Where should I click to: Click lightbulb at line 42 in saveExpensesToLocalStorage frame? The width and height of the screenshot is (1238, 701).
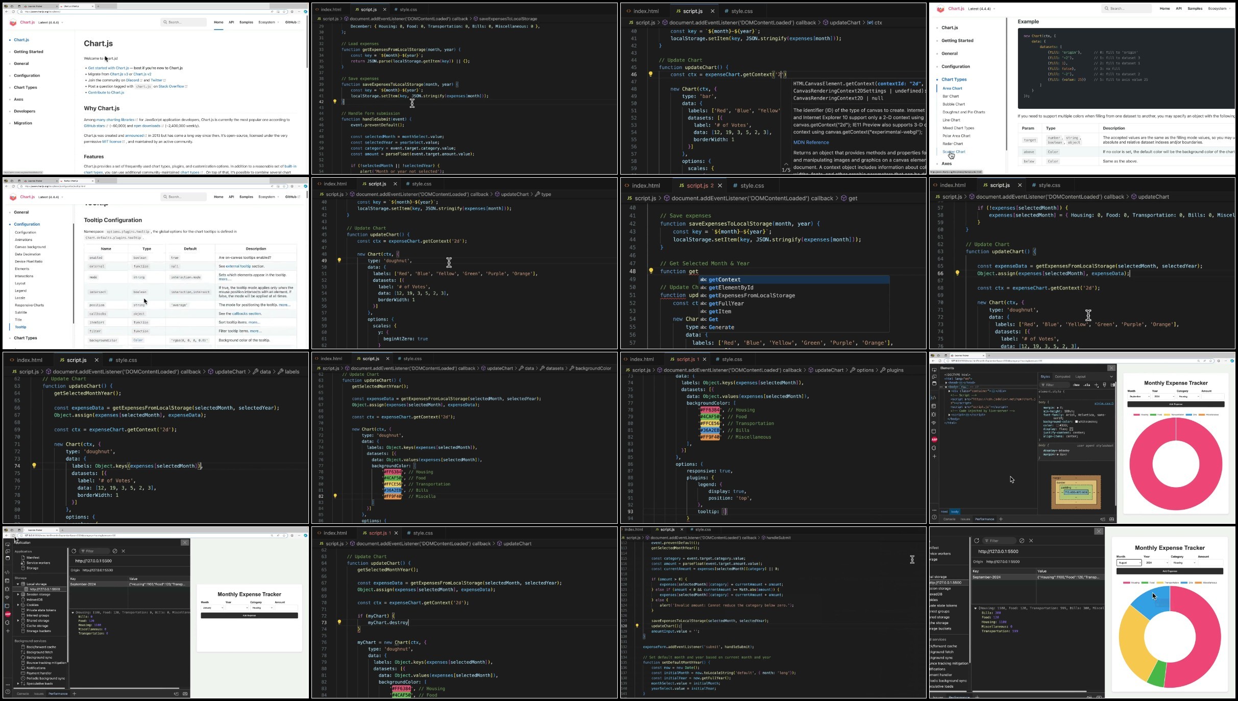click(x=335, y=102)
